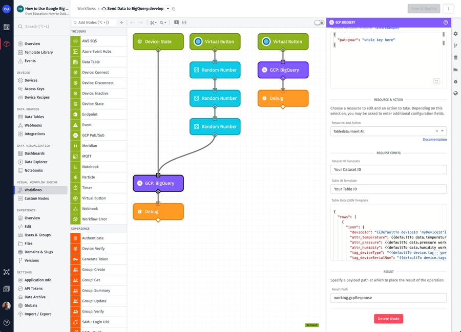Click the help icon in the GCP: BigQuery panel header

pos(445,23)
